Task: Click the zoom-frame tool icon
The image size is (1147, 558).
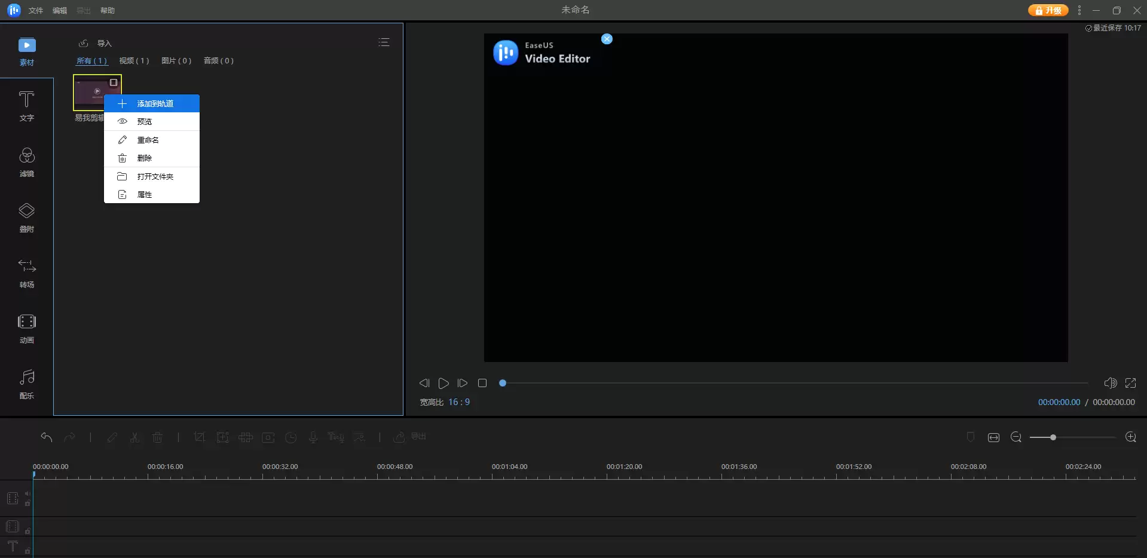Action: tap(222, 437)
